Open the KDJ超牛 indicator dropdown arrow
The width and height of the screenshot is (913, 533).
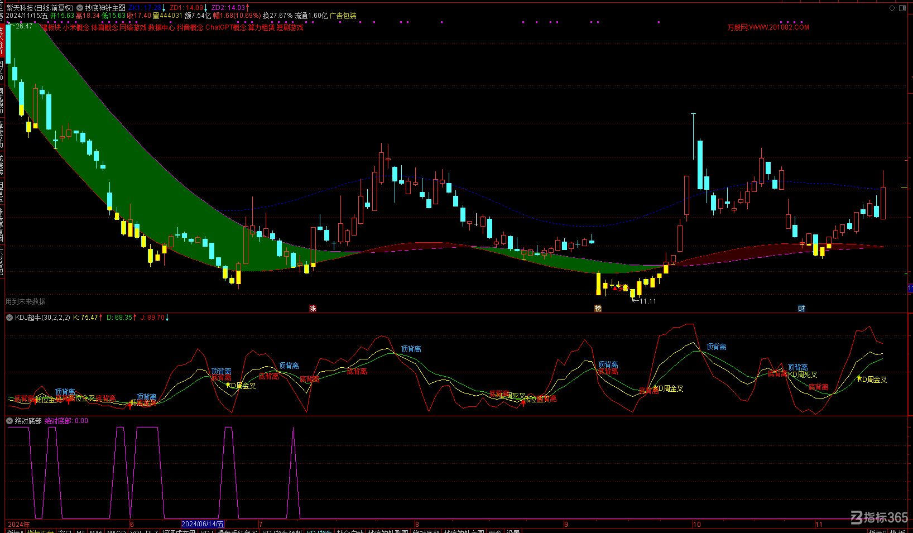pyautogui.click(x=9, y=318)
